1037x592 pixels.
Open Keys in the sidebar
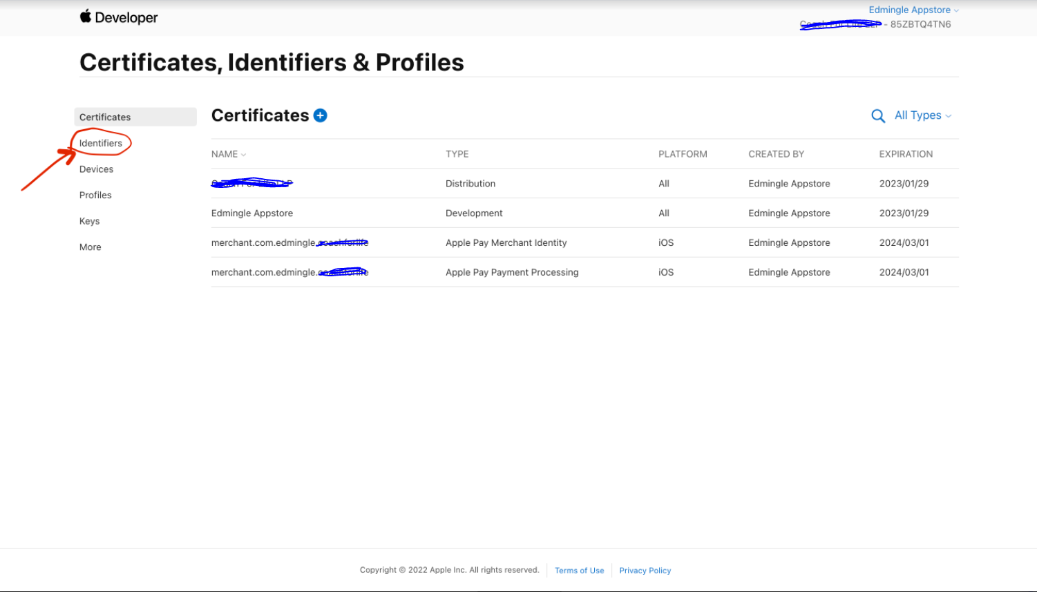[x=89, y=221]
